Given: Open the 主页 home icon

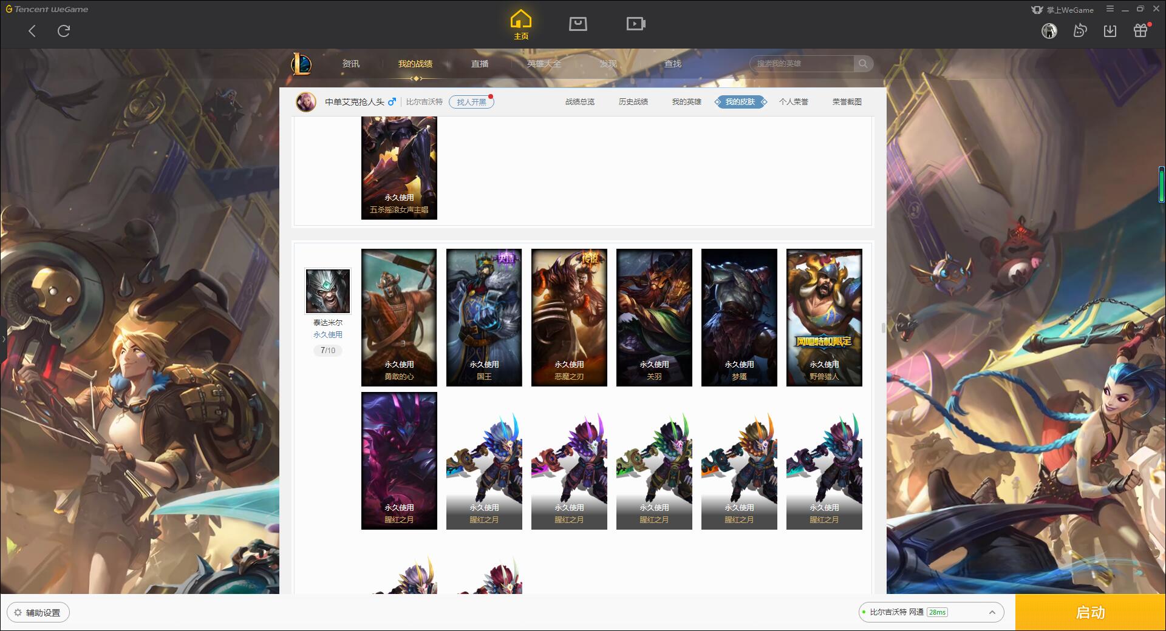Looking at the screenshot, I should 520,25.
